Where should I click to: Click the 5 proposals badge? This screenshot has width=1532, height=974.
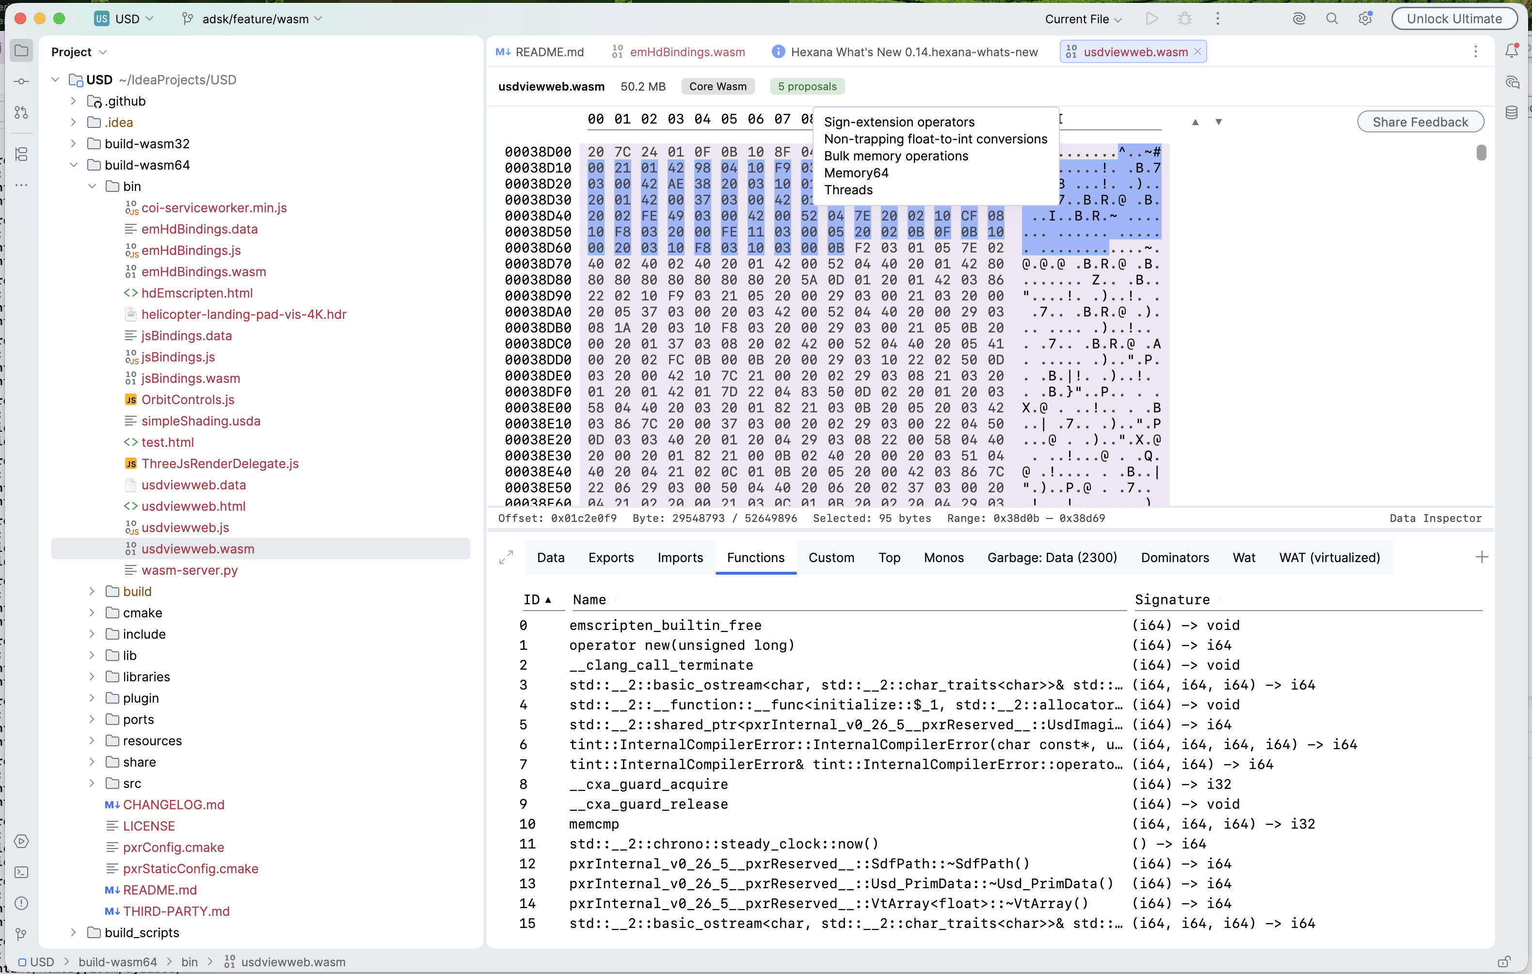point(807,86)
